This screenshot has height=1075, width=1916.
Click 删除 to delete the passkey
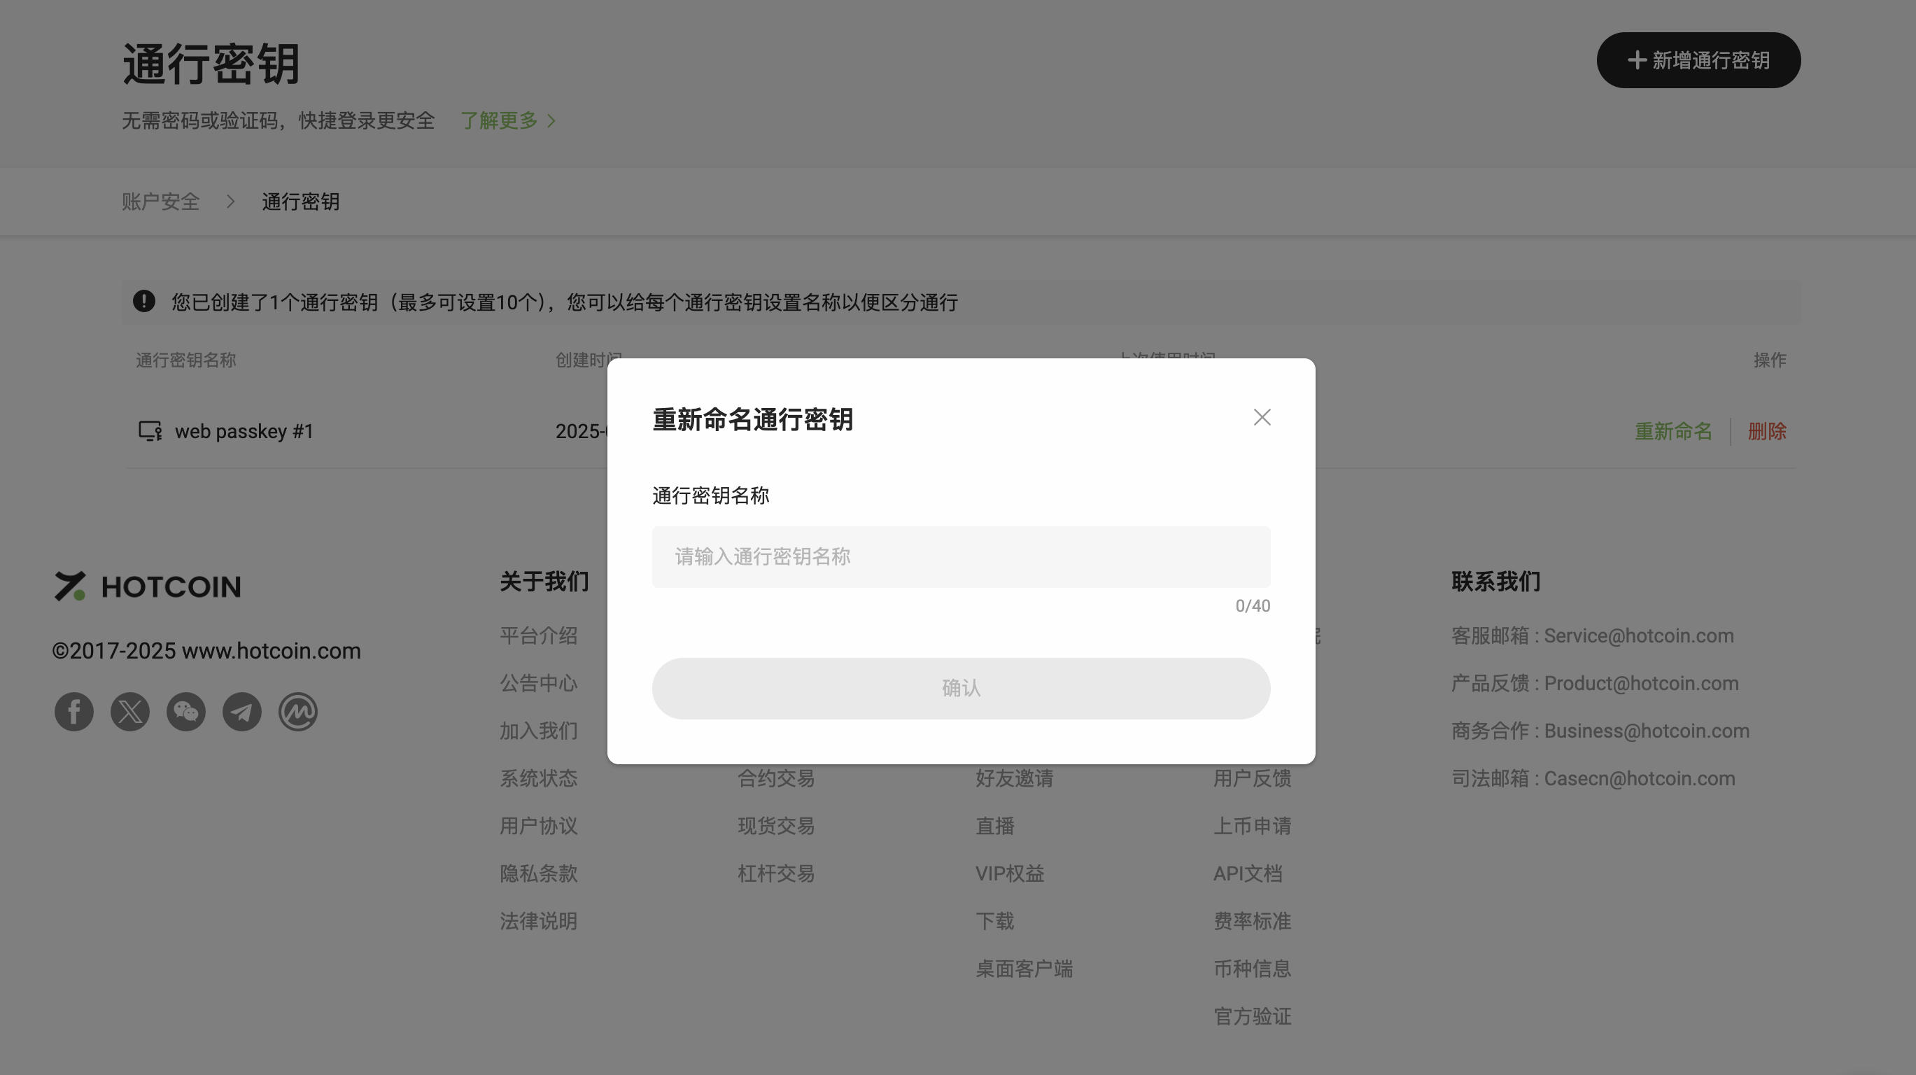point(1766,432)
